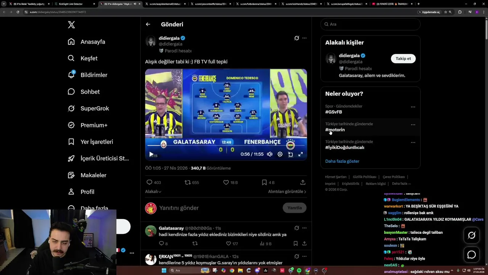Open the #motorin trending topic

(x=335, y=130)
